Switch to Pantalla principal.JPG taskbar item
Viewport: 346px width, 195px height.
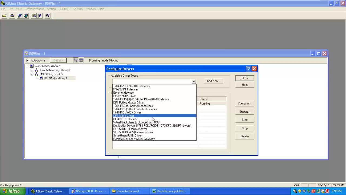169,191
